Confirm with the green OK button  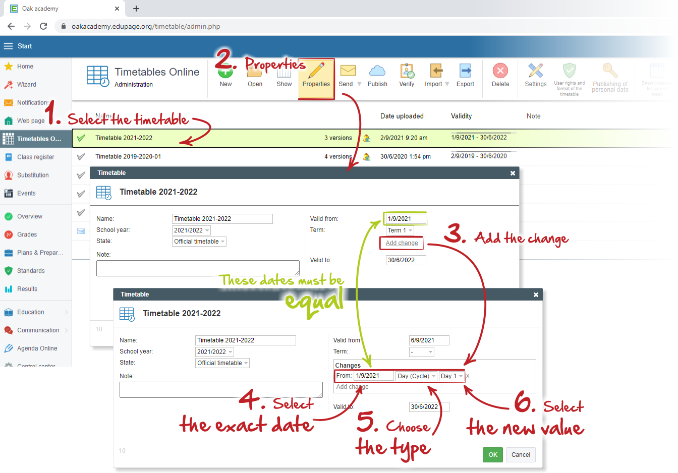click(x=493, y=455)
